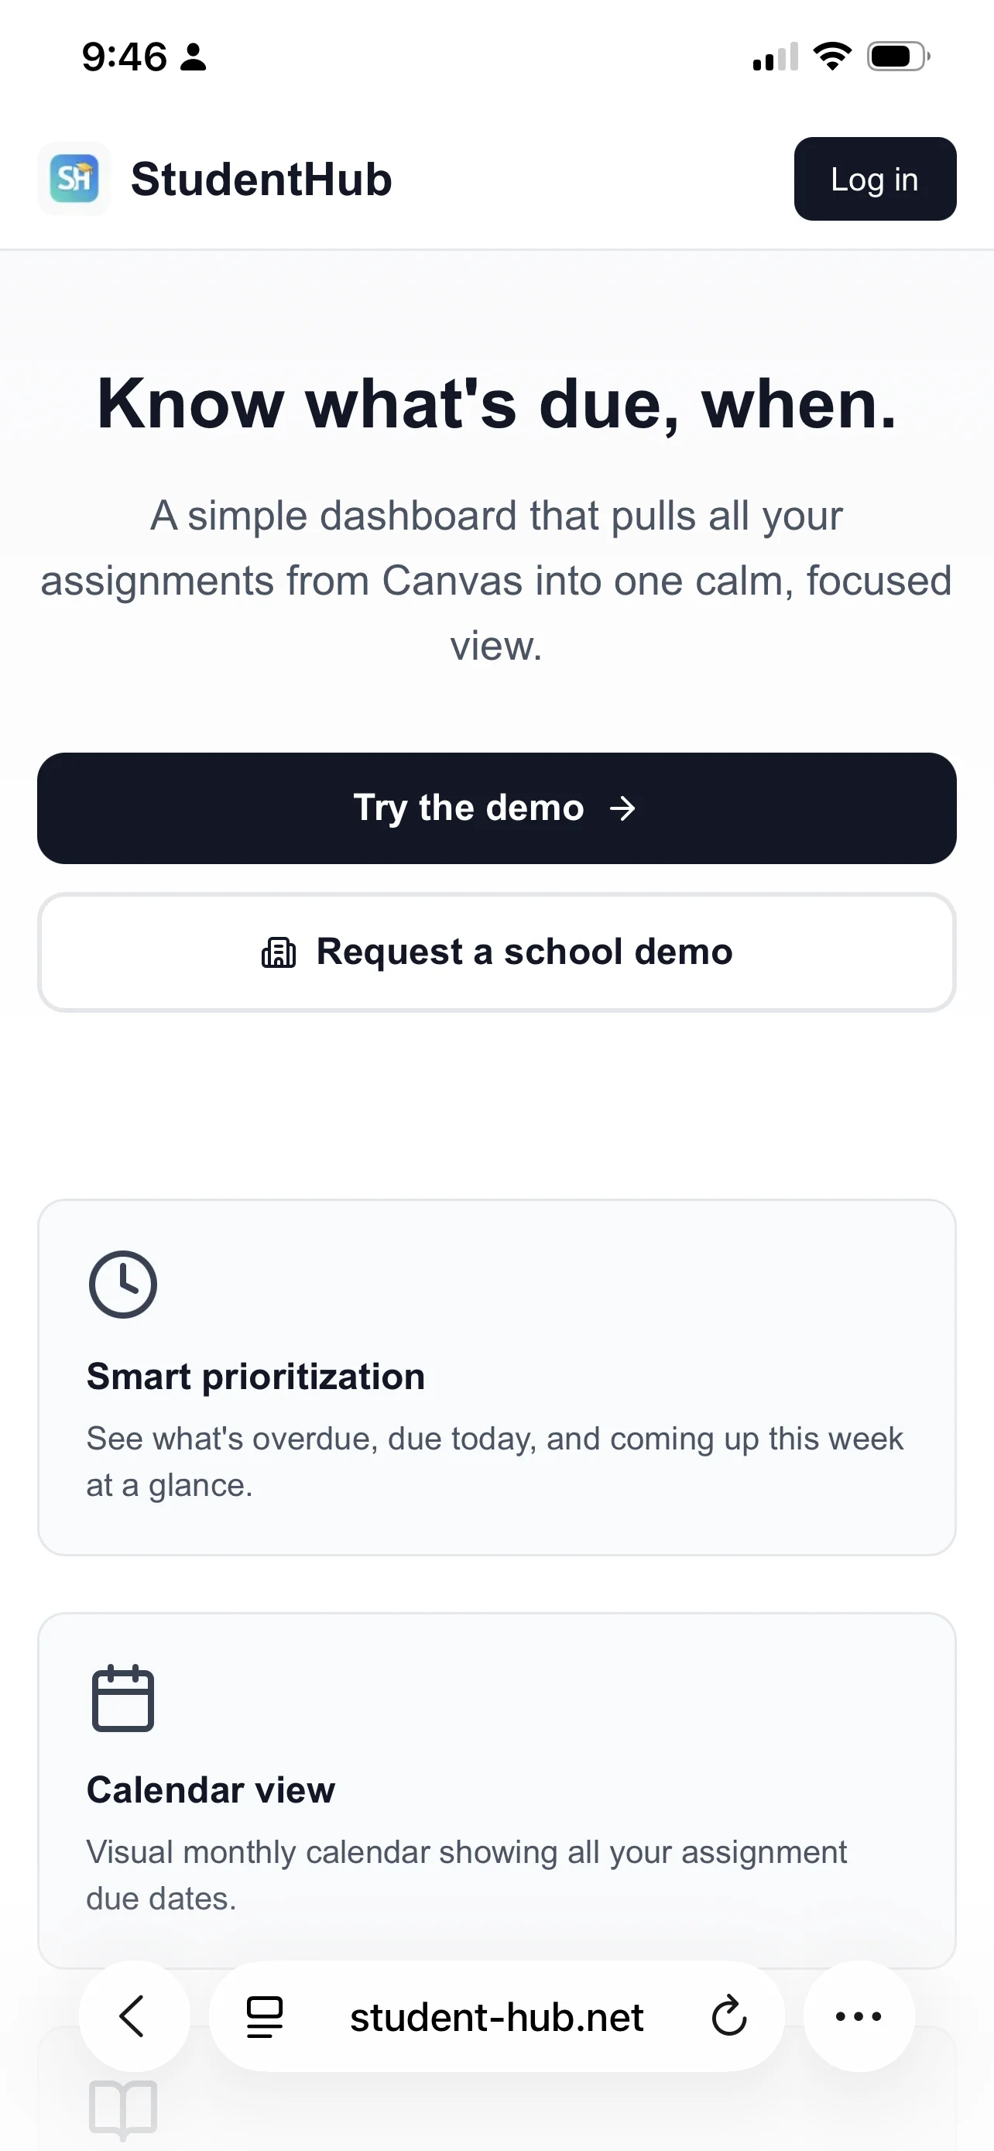The height and width of the screenshot is (2151, 994).
Task: Select Request a school demo
Action: click(496, 951)
